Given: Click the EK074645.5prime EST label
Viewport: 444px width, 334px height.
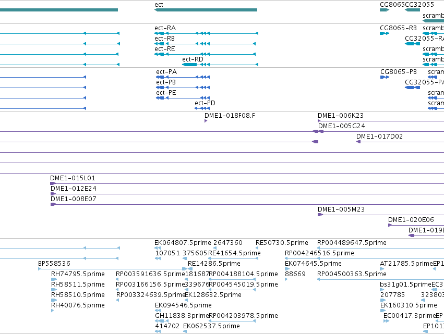Looking at the screenshot, I should 313,264.
